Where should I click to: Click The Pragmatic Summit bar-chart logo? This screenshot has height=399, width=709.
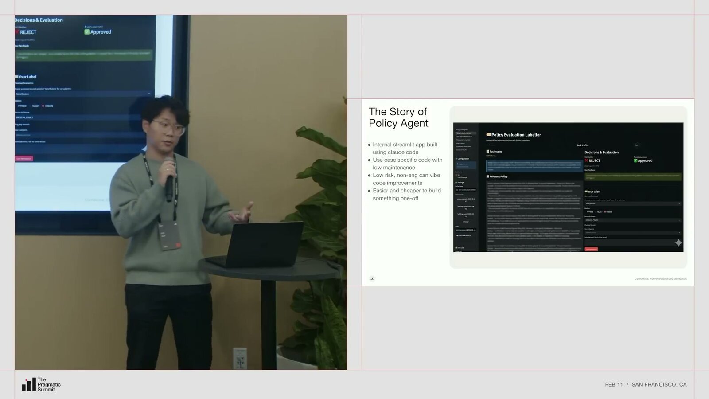[x=29, y=385]
